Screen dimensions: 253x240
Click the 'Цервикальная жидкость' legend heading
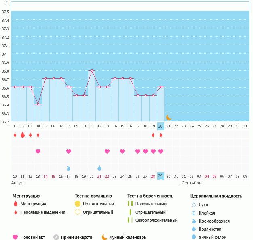pos(216,196)
